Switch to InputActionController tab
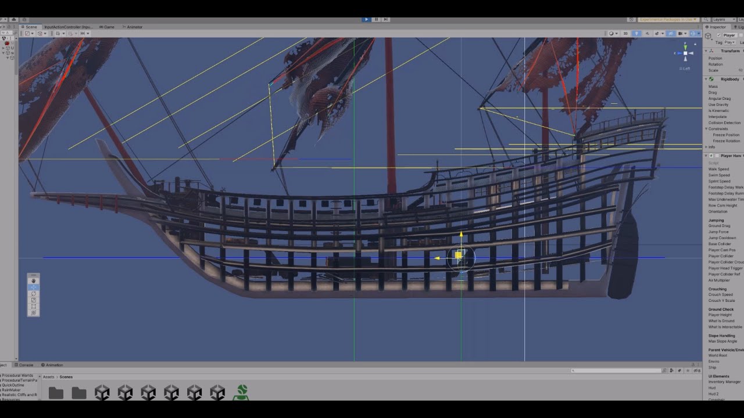 click(x=69, y=27)
